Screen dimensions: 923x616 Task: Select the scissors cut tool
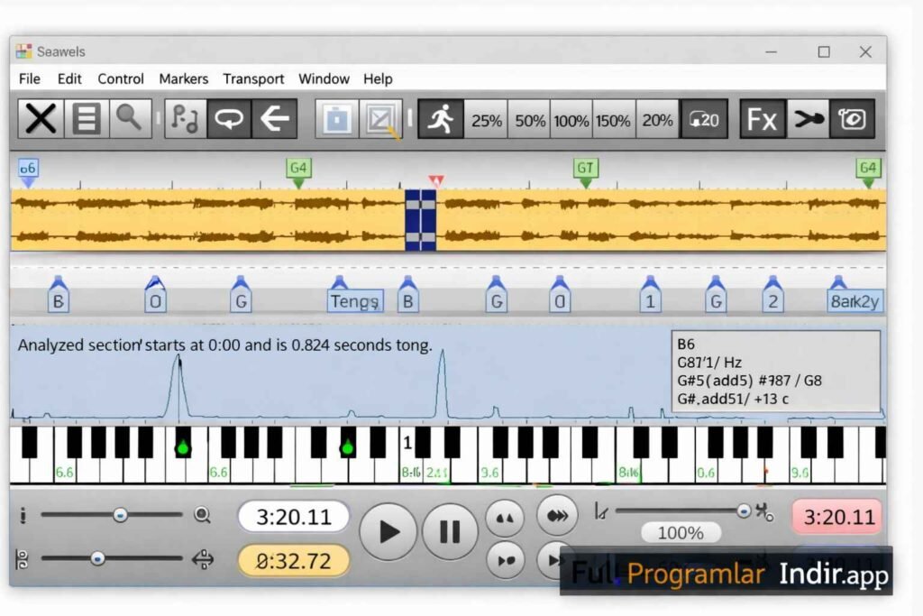click(809, 118)
